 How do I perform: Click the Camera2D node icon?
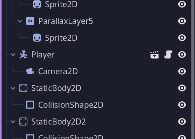pyautogui.click(x=30, y=71)
